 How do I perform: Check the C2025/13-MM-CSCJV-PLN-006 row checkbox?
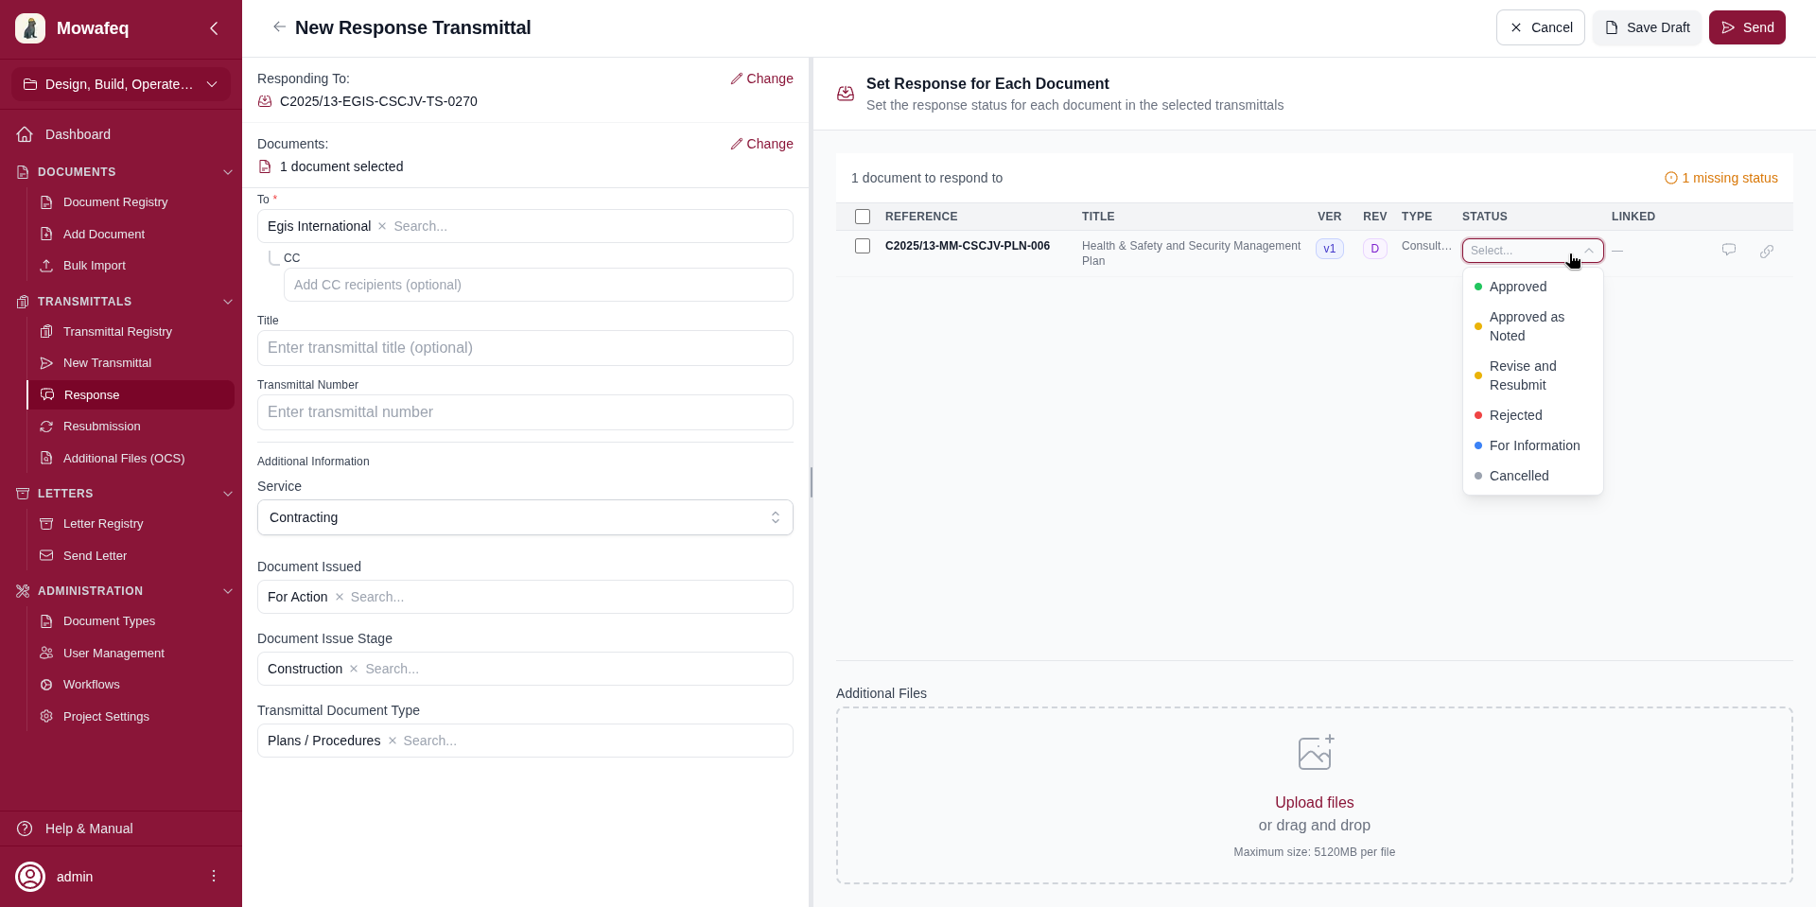(x=863, y=246)
